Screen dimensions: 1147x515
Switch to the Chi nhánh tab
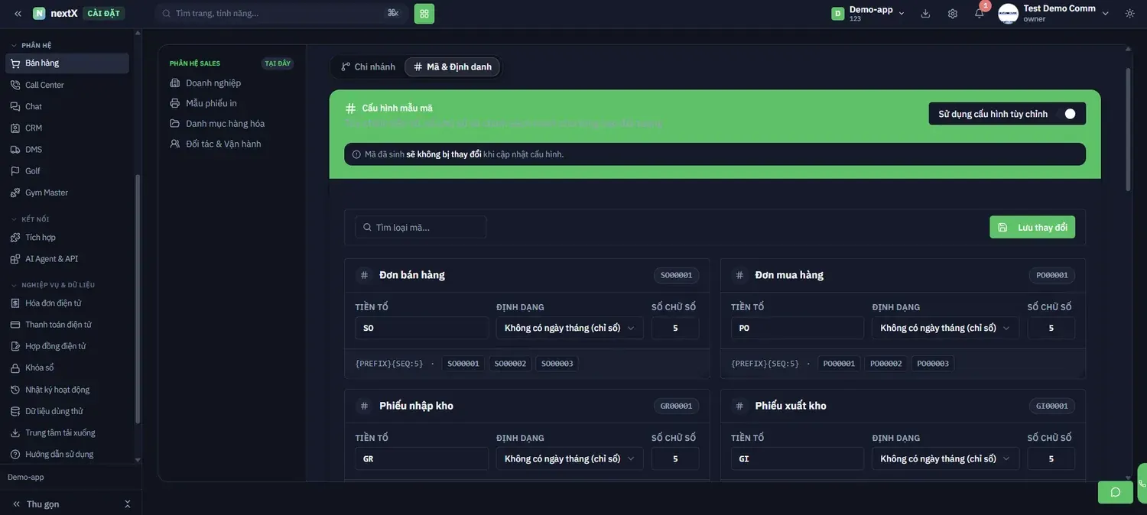(x=368, y=67)
